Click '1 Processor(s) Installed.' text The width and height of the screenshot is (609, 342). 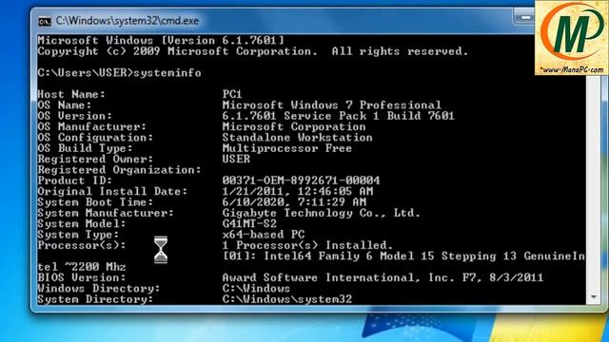click(x=307, y=245)
